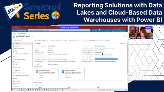Open the help question mark icon
The width and height of the screenshot is (164, 92).
pos(105,30)
